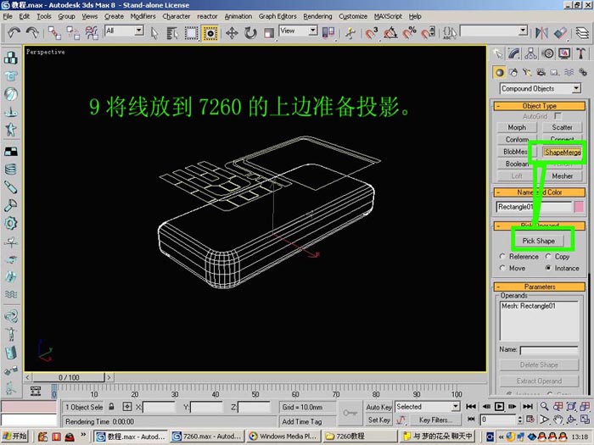The width and height of the screenshot is (594, 445).
Task: Open the Layer Manager icon
Action: click(x=583, y=33)
